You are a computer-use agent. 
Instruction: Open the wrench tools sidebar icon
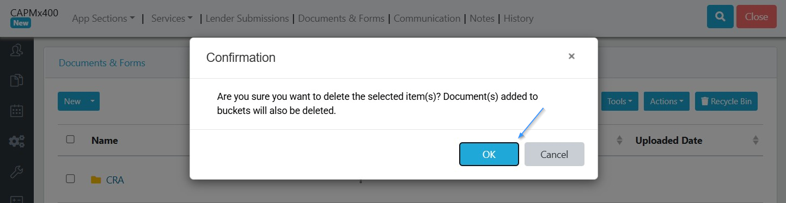pos(17,172)
